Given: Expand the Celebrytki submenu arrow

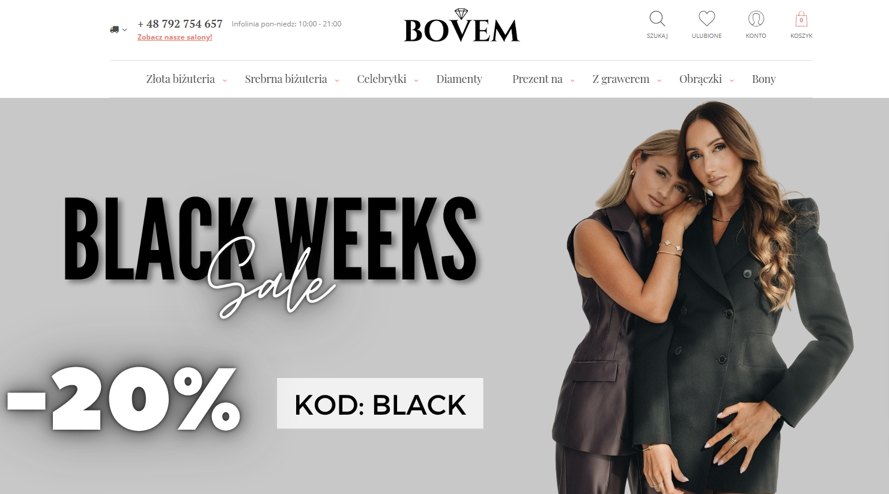Looking at the screenshot, I should pyautogui.click(x=416, y=81).
